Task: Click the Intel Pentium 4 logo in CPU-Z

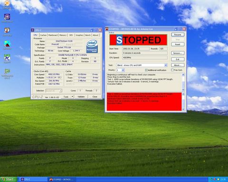Action: coord(92,46)
